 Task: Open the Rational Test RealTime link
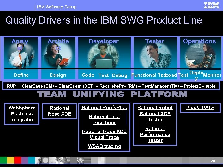[x=104, y=119]
